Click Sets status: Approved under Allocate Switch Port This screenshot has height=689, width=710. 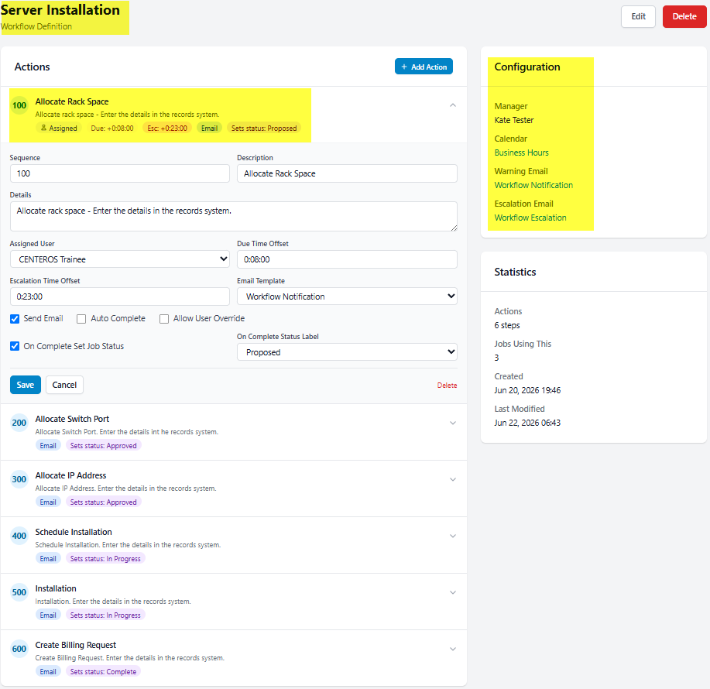click(103, 445)
